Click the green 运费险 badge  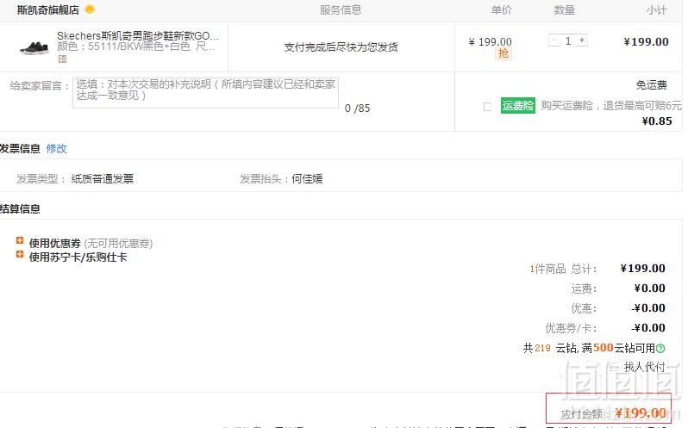click(x=518, y=106)
